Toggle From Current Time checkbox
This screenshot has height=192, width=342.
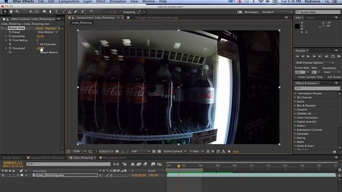pyautogui.click(x=296, y=77)
